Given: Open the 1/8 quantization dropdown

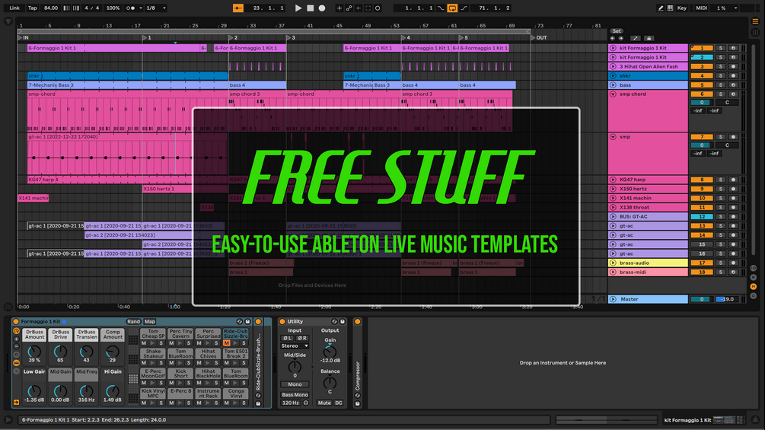Looking at the screenshot, I should (157, 8).
